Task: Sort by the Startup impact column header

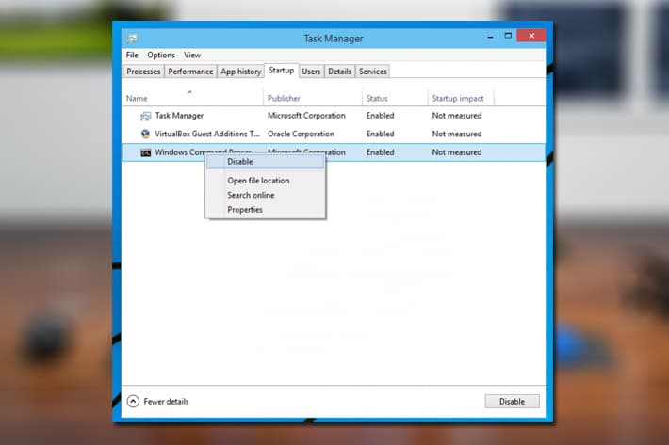Action: tap(461, 99)
